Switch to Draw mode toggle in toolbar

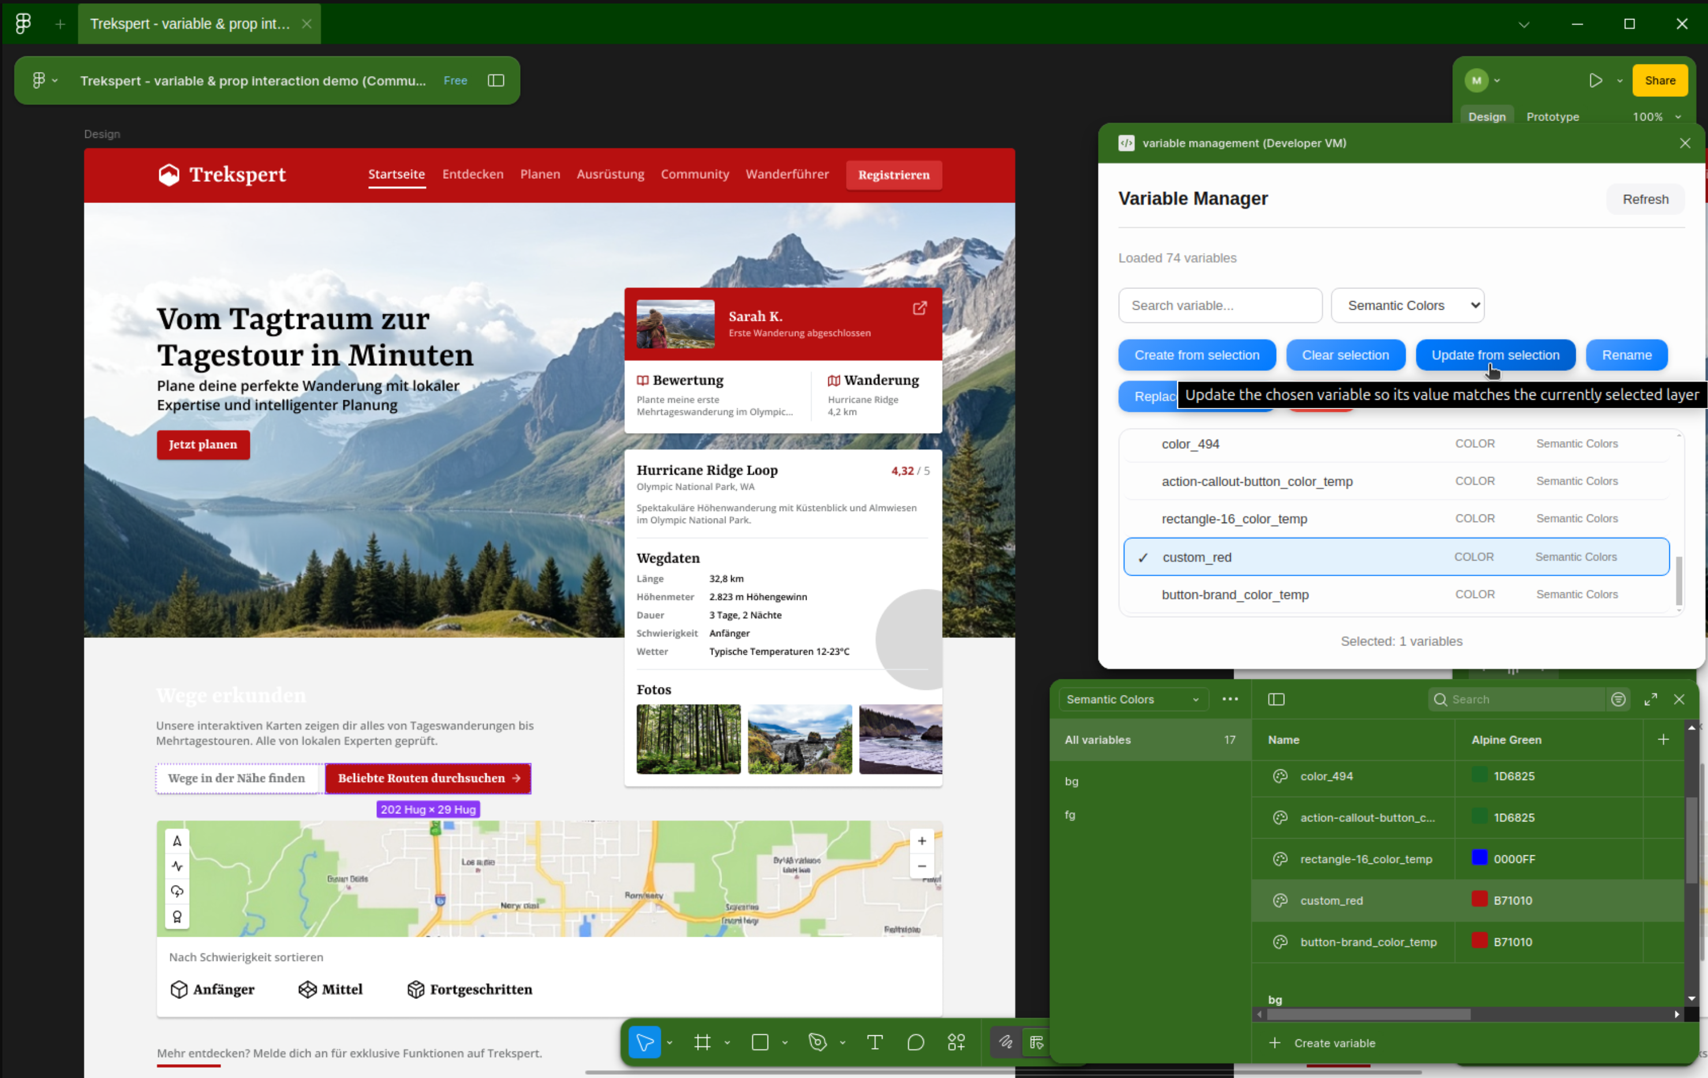click(1006, 1042)
